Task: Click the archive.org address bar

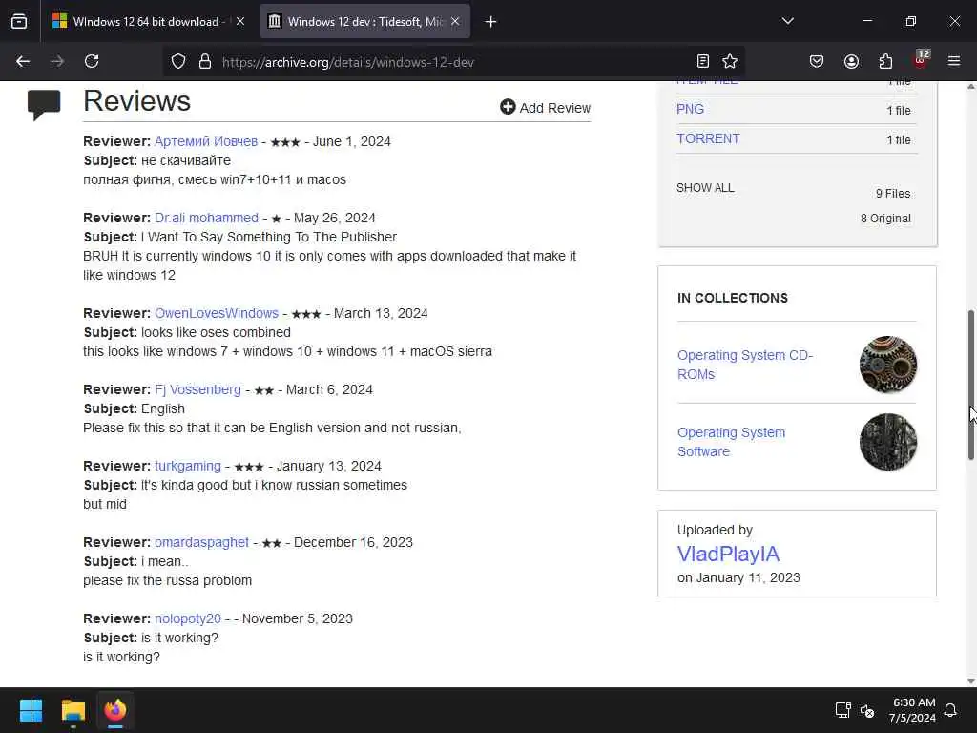Action: tap(455, 62)
